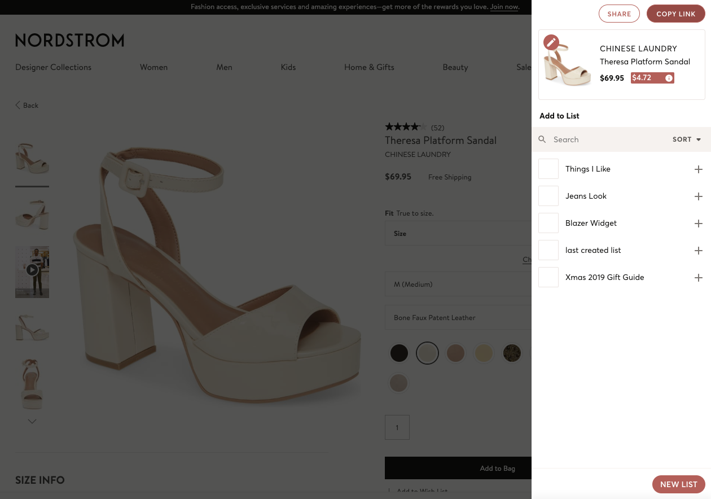Check the box for last created list

pos(548,250)
